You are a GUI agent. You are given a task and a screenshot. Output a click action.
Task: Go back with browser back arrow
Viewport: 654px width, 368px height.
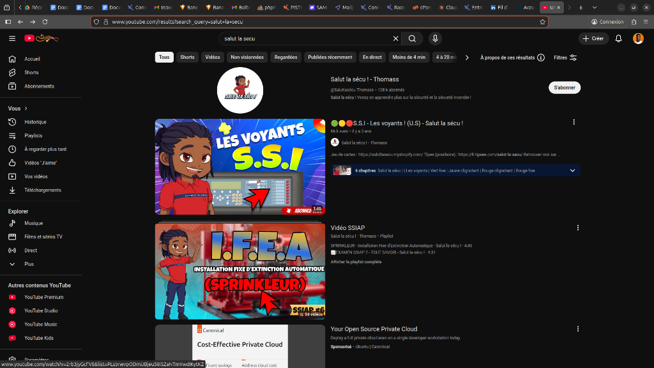point(20,22)
